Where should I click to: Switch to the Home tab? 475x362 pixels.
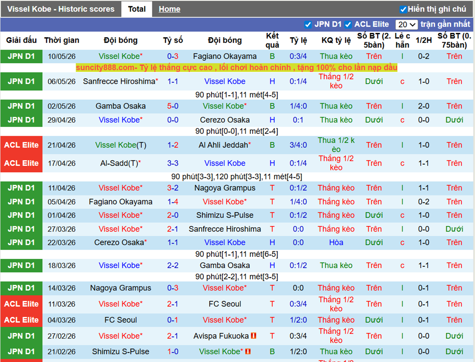tap(169, 9)
